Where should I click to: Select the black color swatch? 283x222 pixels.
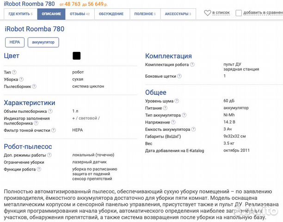[76, 56]
